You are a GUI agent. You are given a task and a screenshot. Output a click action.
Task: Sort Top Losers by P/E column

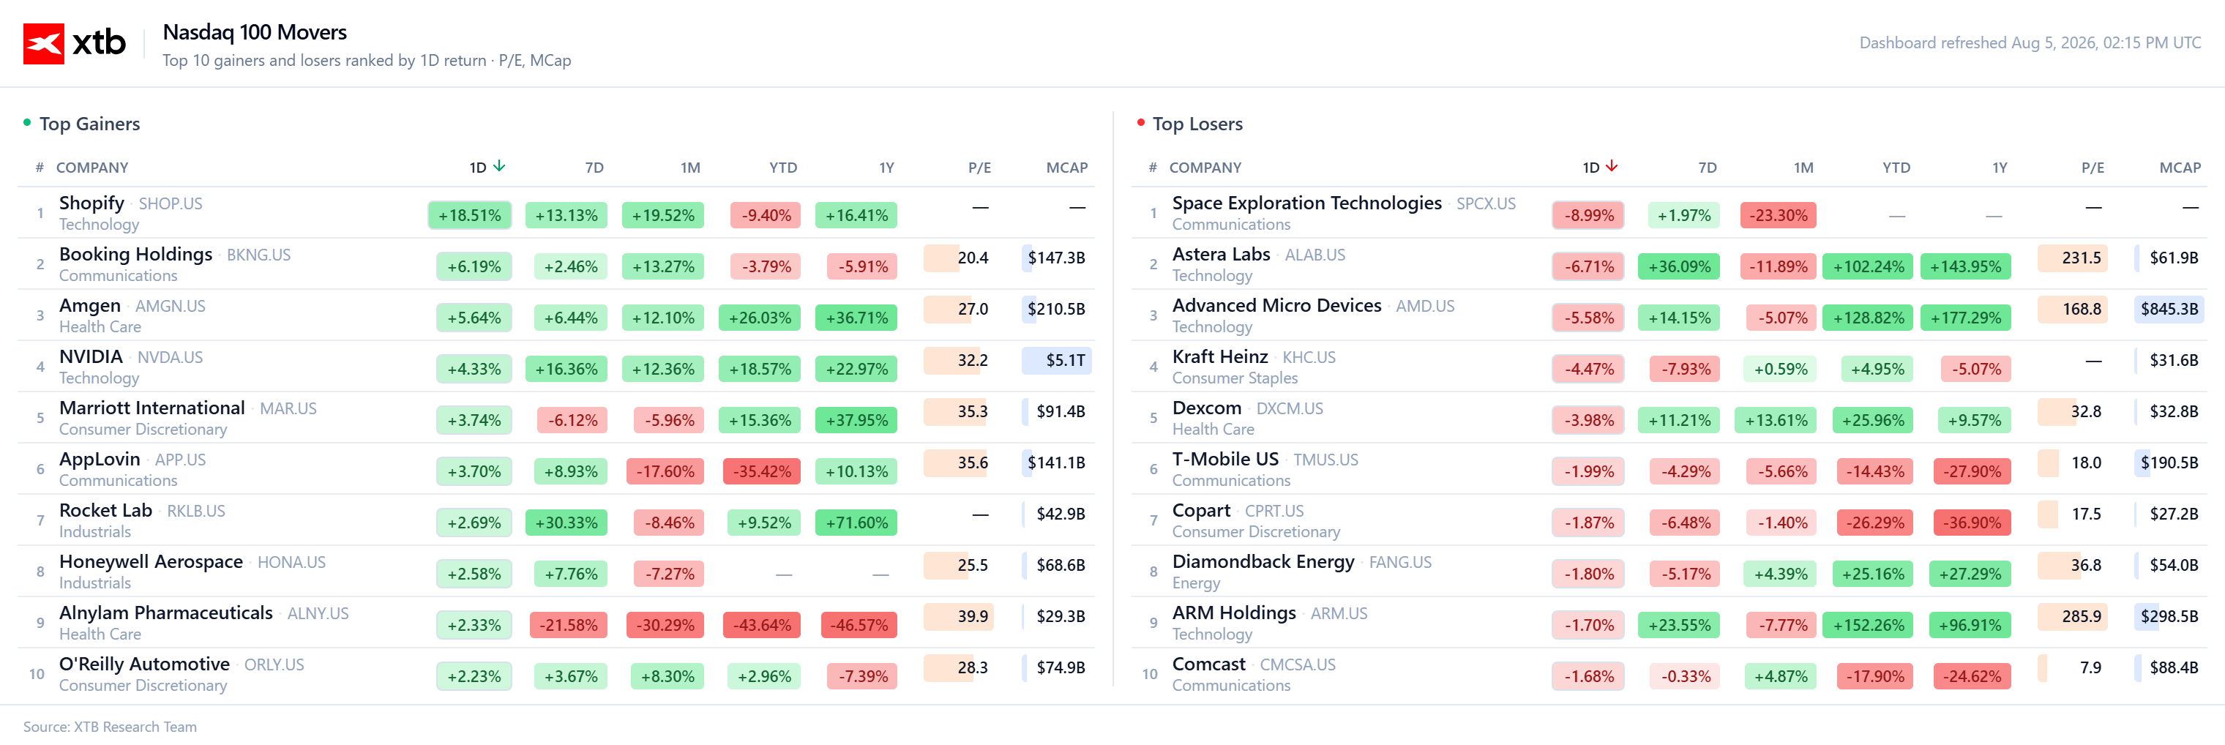(2092, 168)
